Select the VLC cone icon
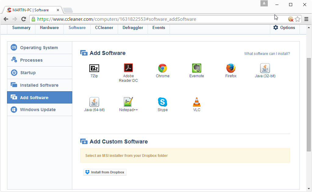 [197, 102]
